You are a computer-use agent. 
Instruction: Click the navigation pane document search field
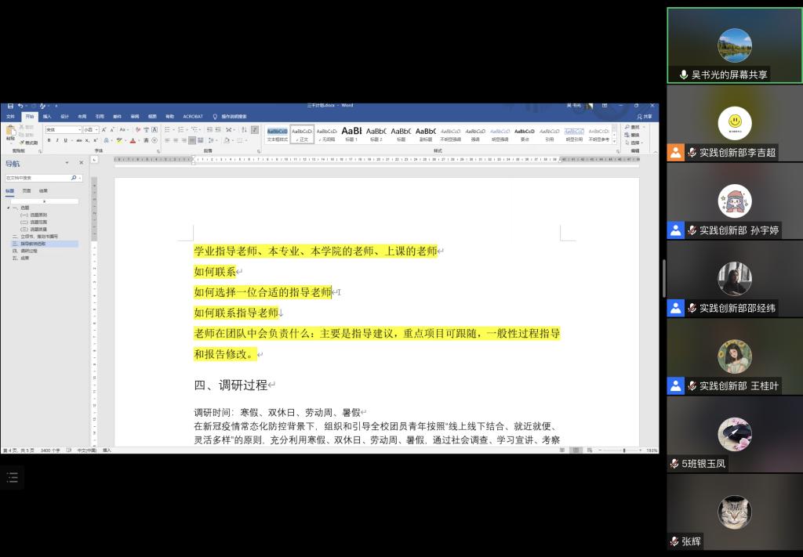(38, 178)
